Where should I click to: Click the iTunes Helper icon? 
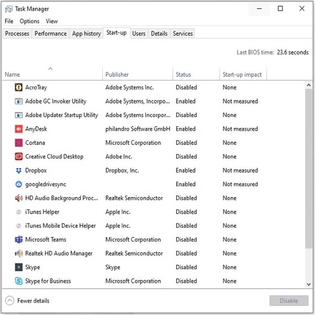(19, 212)
